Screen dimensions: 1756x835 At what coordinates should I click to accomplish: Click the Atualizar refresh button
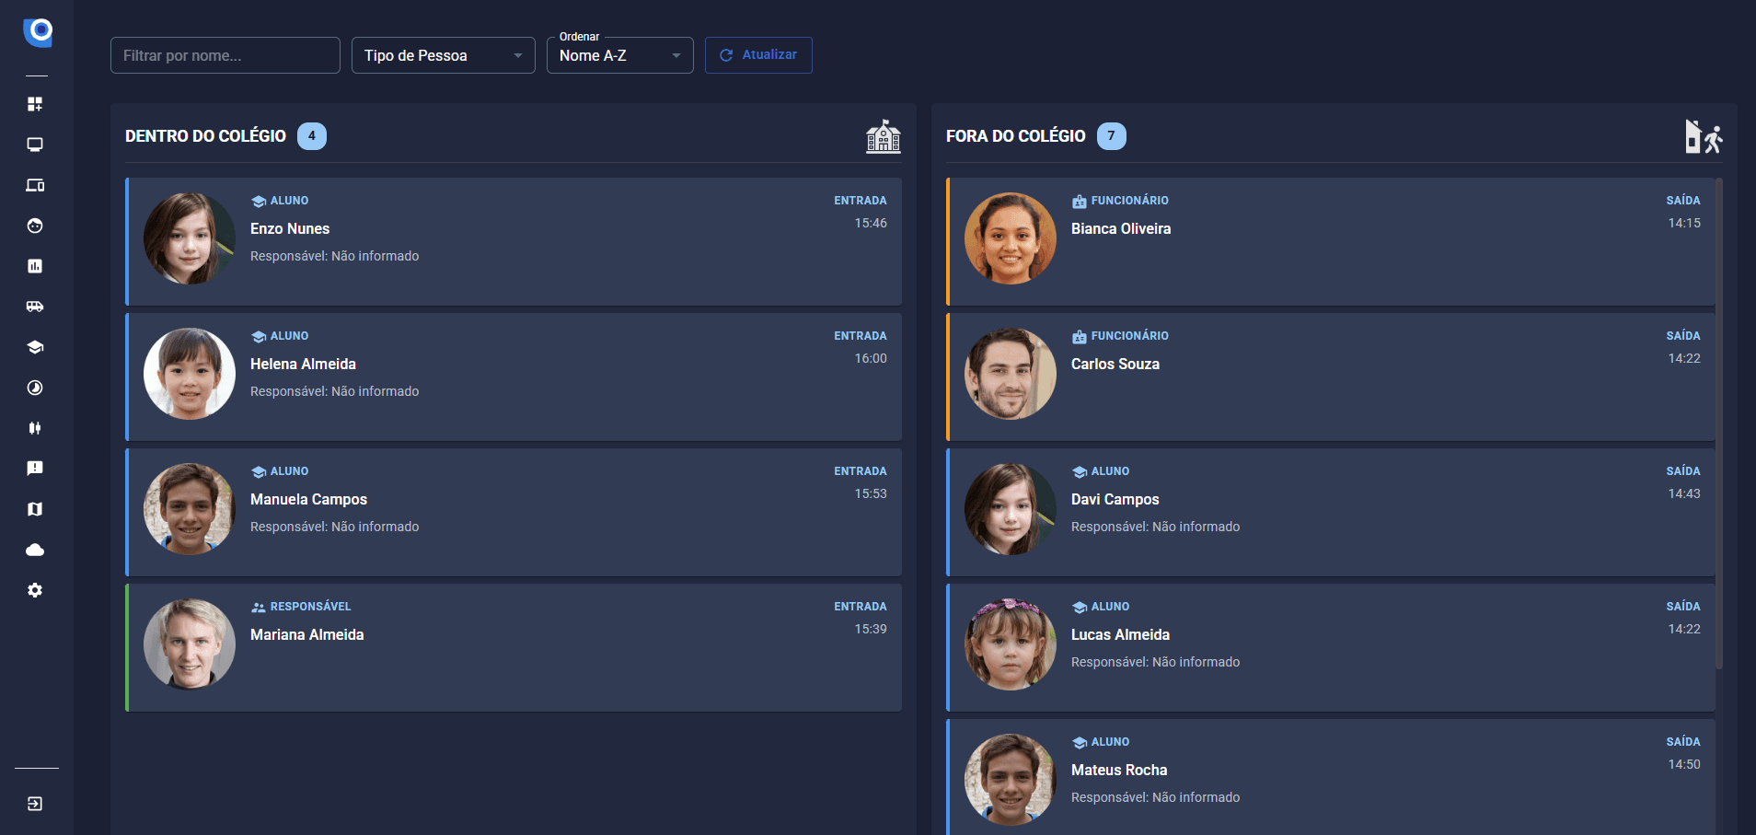point(758,55)
